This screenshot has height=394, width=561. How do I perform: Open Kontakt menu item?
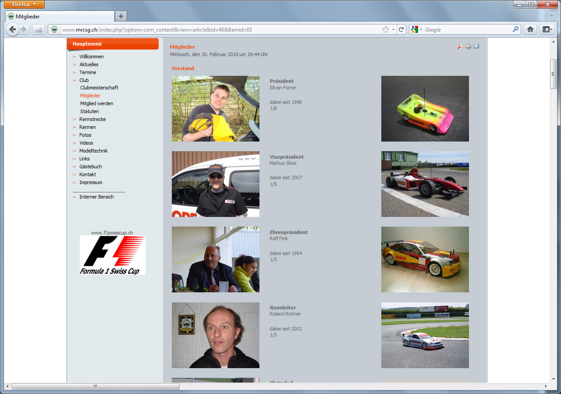(87, 174)
